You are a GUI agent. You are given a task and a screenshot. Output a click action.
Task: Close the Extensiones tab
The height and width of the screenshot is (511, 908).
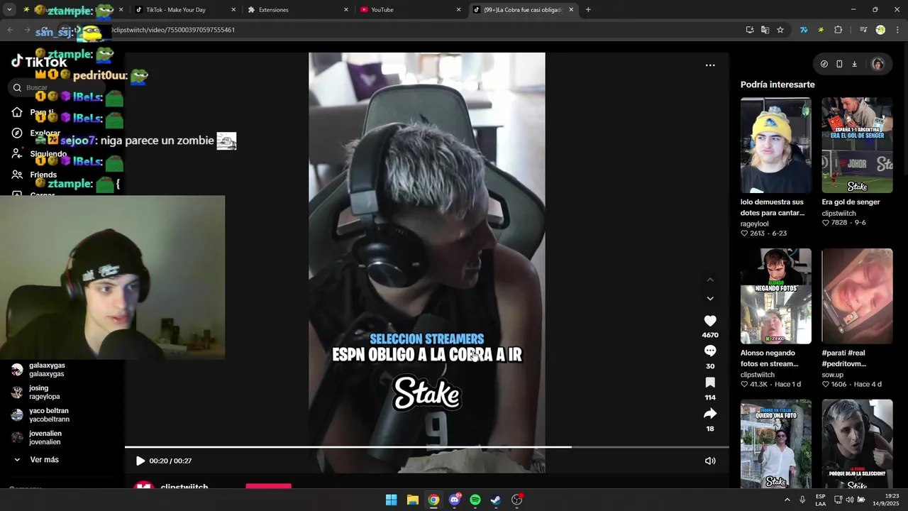(346, 10)
